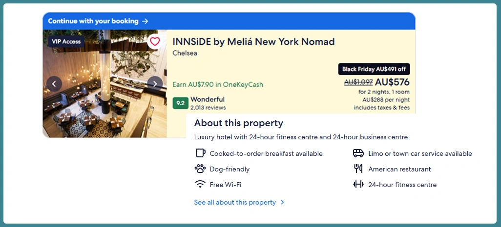Show the previous hotel photo
The image size is (501, 227).
point(54,84)
